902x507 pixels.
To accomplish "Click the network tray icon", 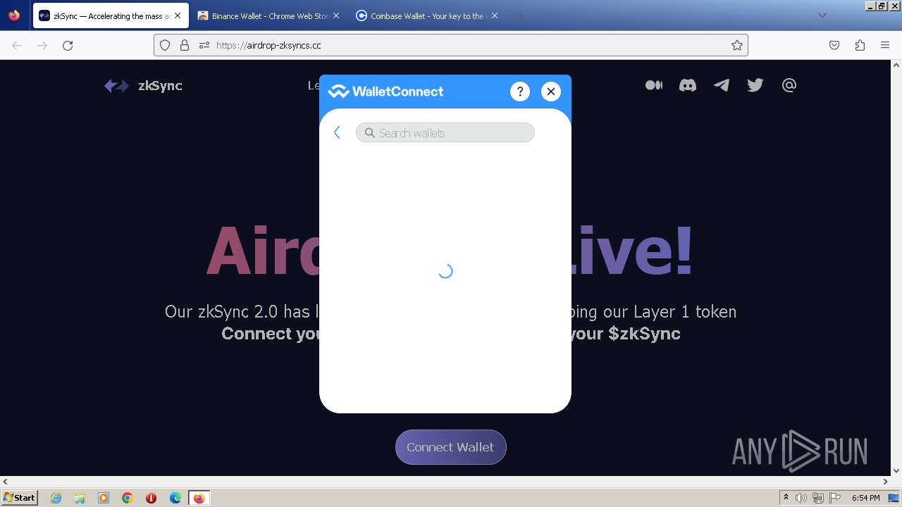I will point(818,498).
